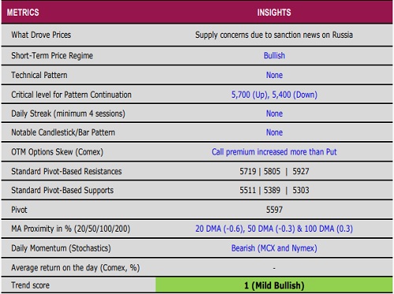Click the Trend score row label
This screenshot has height=294, width=394.
[30, 285]
